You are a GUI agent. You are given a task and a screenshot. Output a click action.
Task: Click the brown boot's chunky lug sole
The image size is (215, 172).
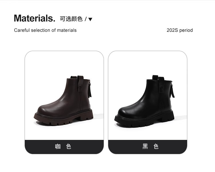[x=63, y=118]
